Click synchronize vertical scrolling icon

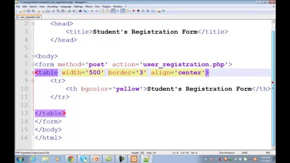pyautogui.click(x=102, y=11)
